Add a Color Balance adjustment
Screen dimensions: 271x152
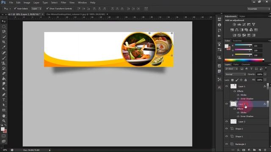pyautogui.click(x=237, y=30)
